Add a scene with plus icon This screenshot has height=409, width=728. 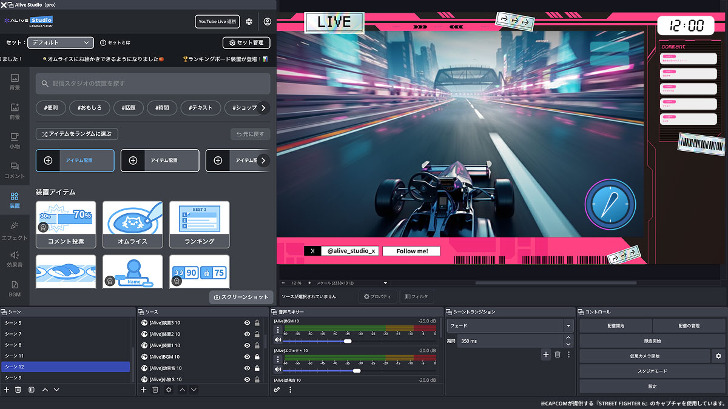7,390
